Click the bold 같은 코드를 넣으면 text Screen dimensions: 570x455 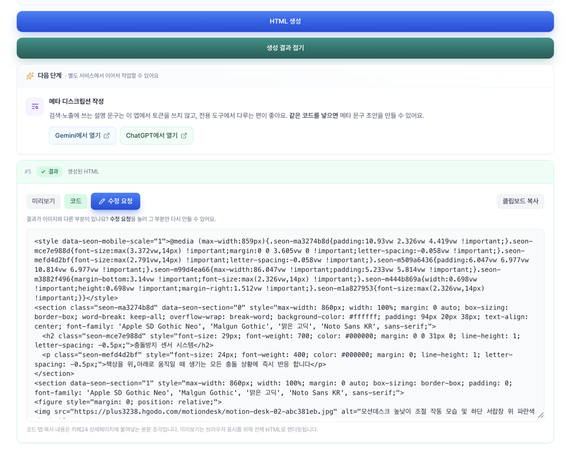click(x=313, y=115)
